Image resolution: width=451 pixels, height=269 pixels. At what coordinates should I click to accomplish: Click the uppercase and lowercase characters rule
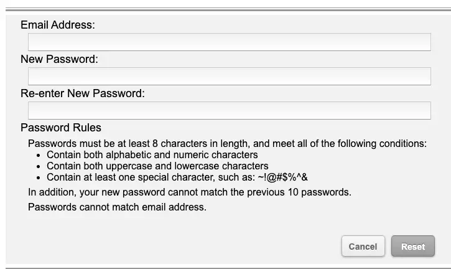coord(157,166)
